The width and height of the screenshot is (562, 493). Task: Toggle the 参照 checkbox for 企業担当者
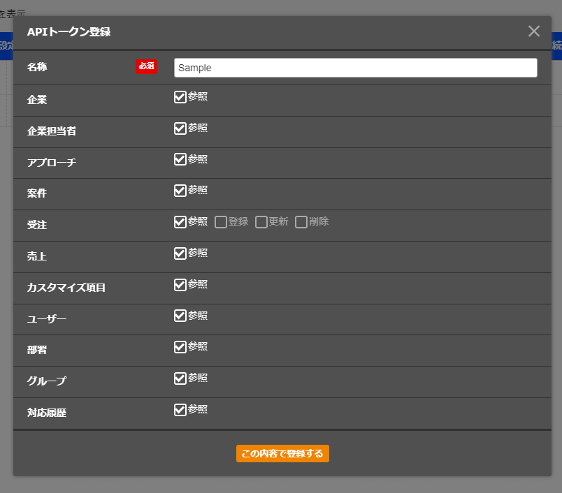point(180,128)
